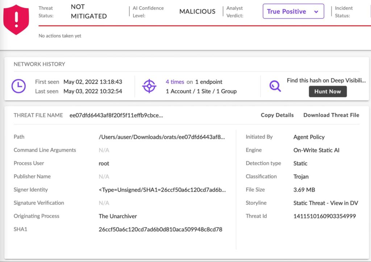Screen dimensions: 371x262
Task: Select the clock icon in Network History
Action: pyautogui.click(x=18, y=86)
